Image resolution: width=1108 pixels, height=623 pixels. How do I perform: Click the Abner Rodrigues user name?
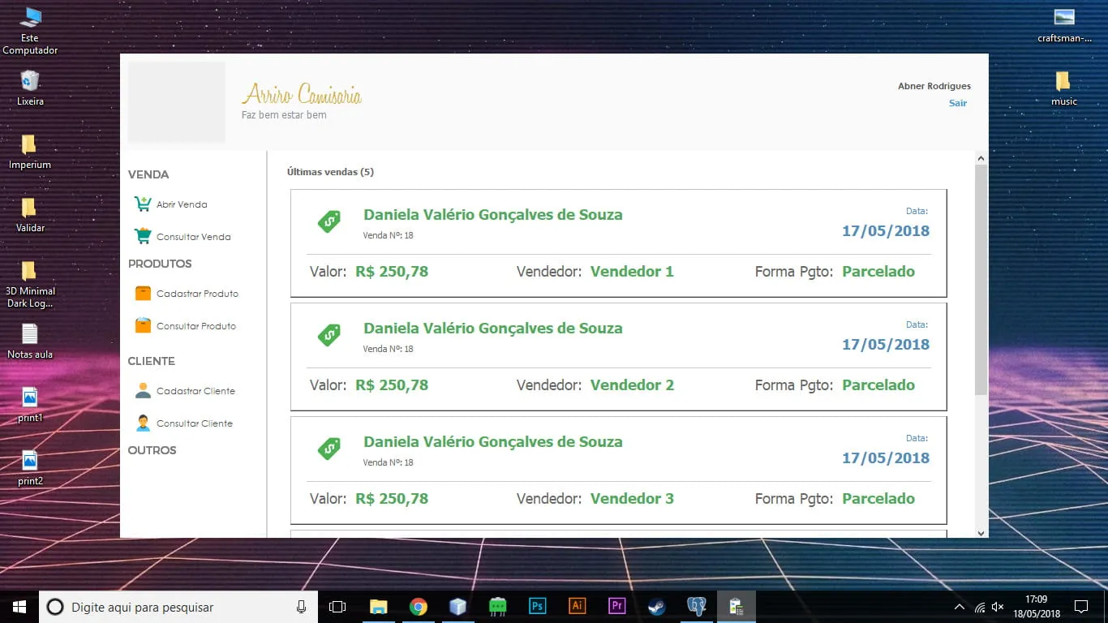(934, 86)
